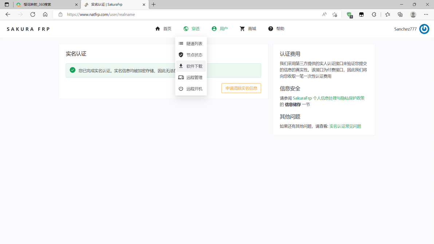
Task: Select 隧道列表 from the dropdown
Action: 191,43
